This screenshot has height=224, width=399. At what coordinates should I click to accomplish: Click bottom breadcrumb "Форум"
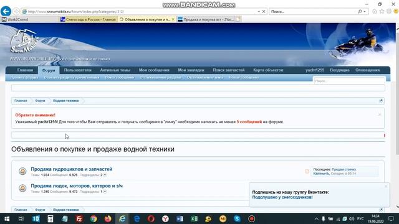(40, 210)
